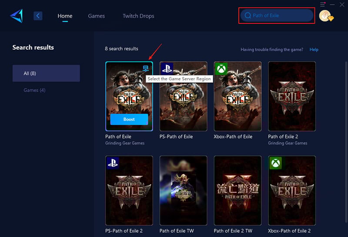The image size is (348, 237).
Task: Click the results list vertical scrollbar
Action: coord(346,142)
